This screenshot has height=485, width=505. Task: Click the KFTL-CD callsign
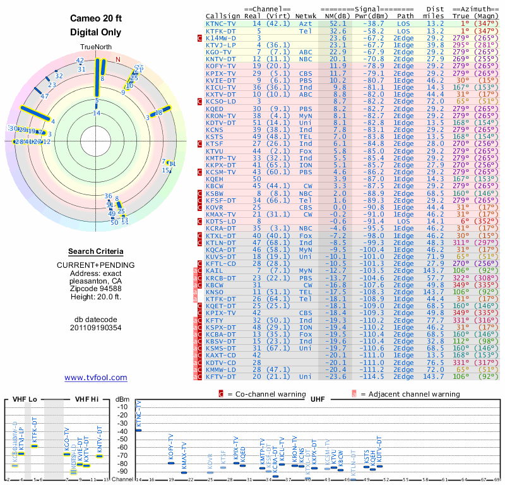tap(221, 263)
